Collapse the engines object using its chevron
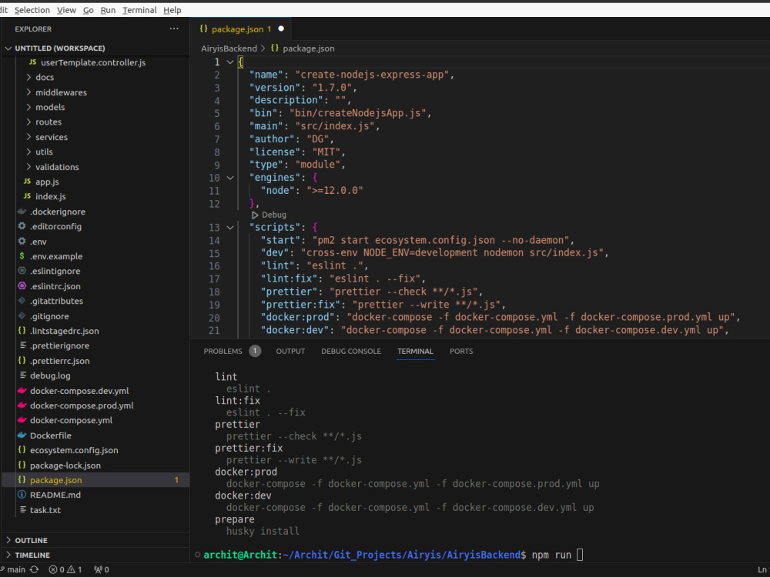 229,177
